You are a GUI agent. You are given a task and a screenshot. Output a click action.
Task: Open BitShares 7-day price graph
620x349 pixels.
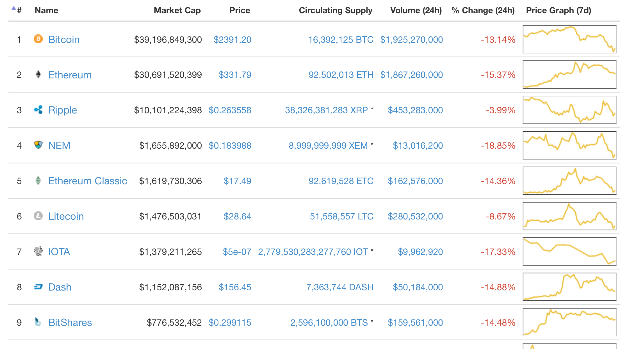[x=569, y=322]
